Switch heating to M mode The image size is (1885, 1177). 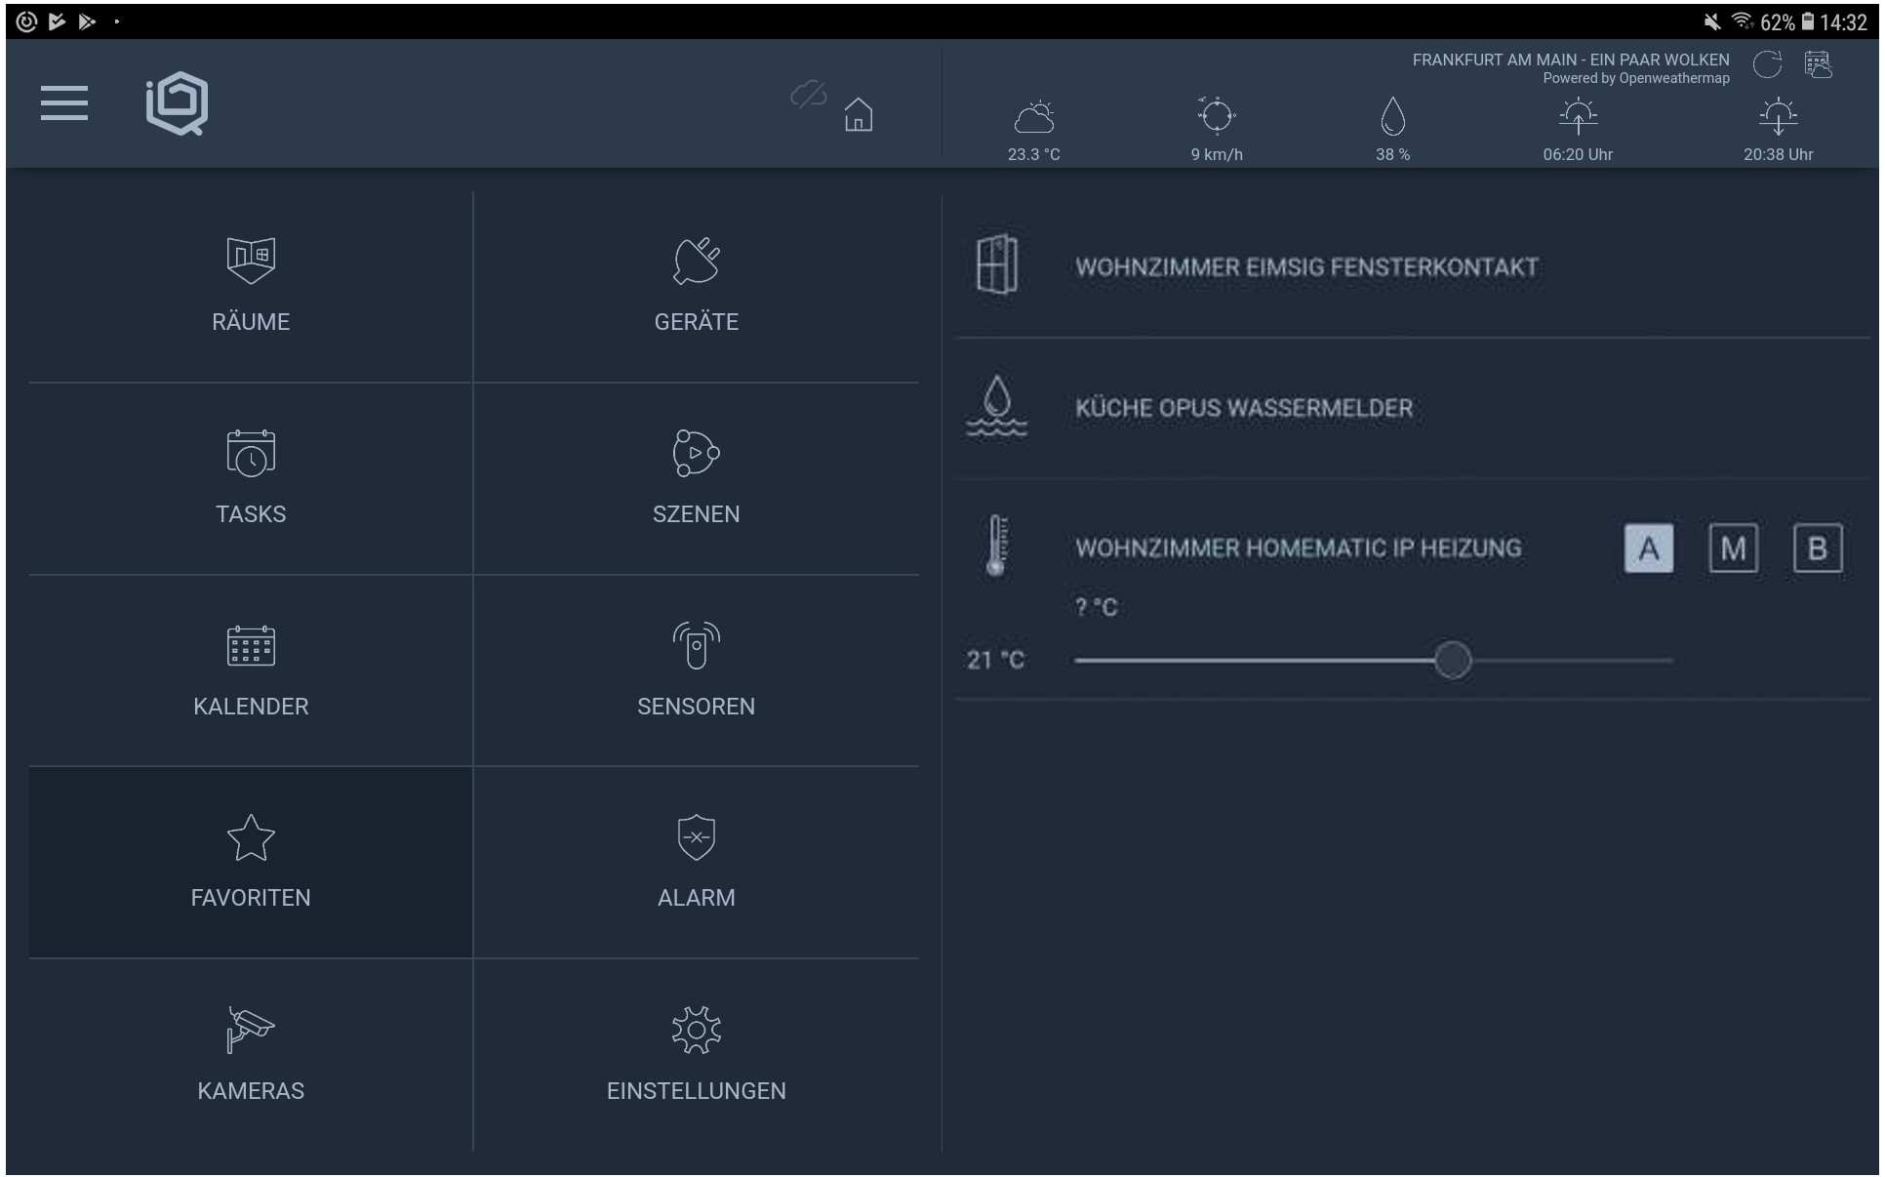click(1733, 548)
